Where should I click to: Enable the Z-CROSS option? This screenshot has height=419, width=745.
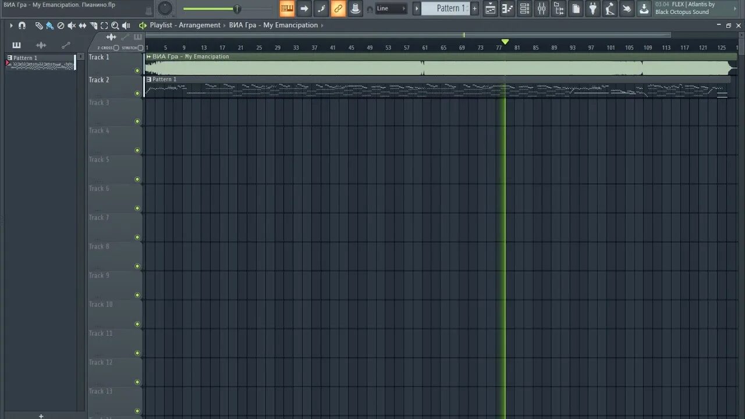116,48
